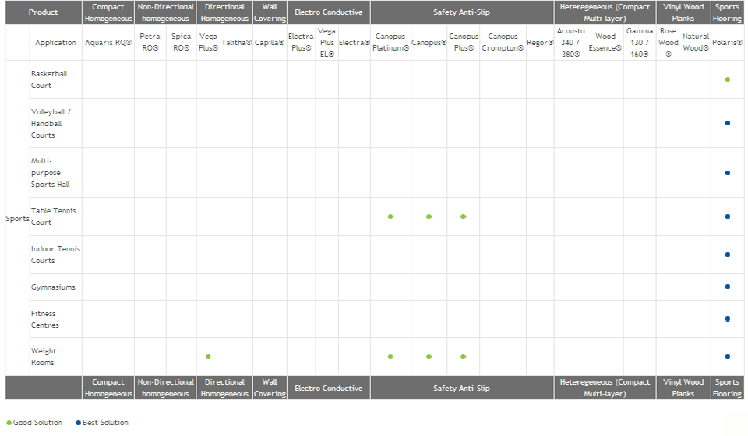This screenshot has width=748, height=436.
Task: Select the Petra RQ product name
Action: coord(150,42)
